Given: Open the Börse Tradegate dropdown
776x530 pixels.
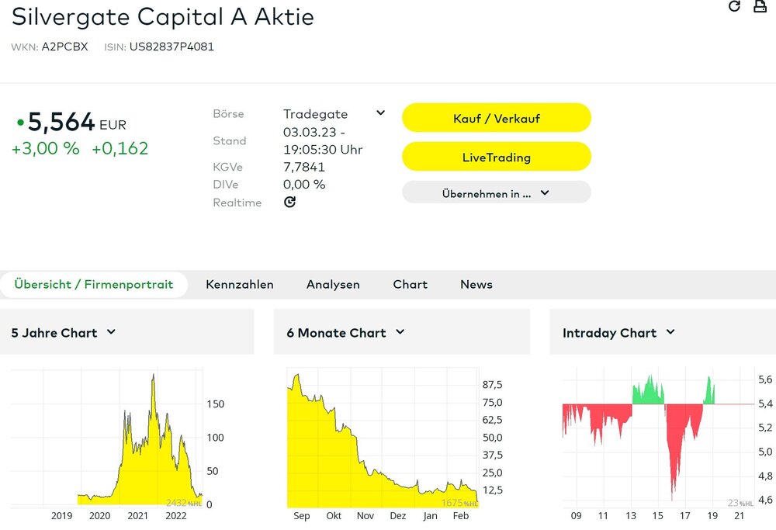Looking at the screenshot, I should [380, 113].
